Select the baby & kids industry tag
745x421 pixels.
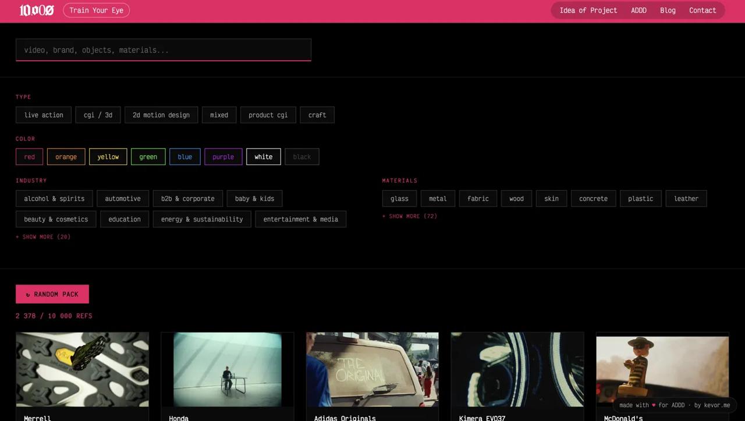(254, 199)
